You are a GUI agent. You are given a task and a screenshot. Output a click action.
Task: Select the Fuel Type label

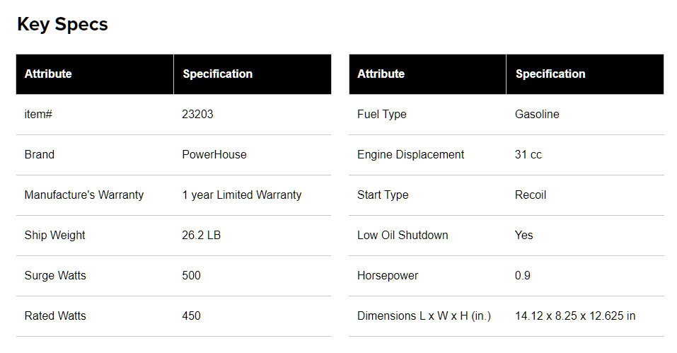pyautogui.click(x=382, y=115)
